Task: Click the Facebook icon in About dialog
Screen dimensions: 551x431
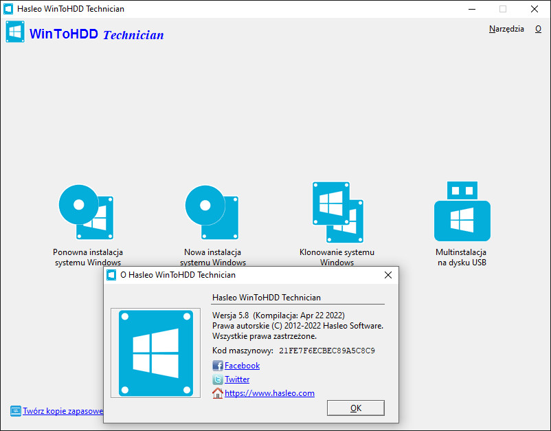Action: click(218, 366)
